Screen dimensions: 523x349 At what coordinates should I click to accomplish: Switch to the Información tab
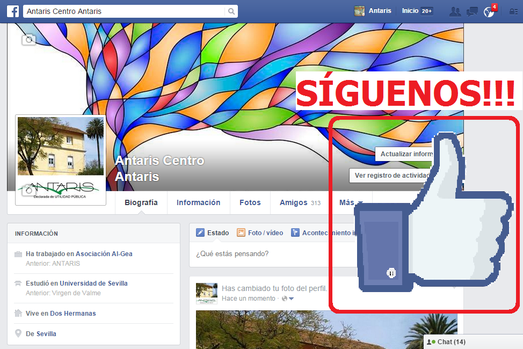199,202
